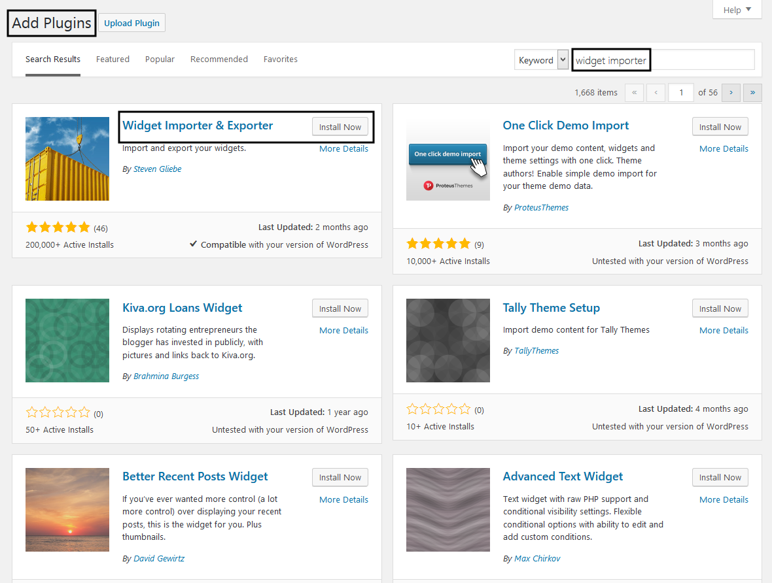Click the Tally Theme Setup gray icon
Screen dimensions: 772x583
point(447,341)
